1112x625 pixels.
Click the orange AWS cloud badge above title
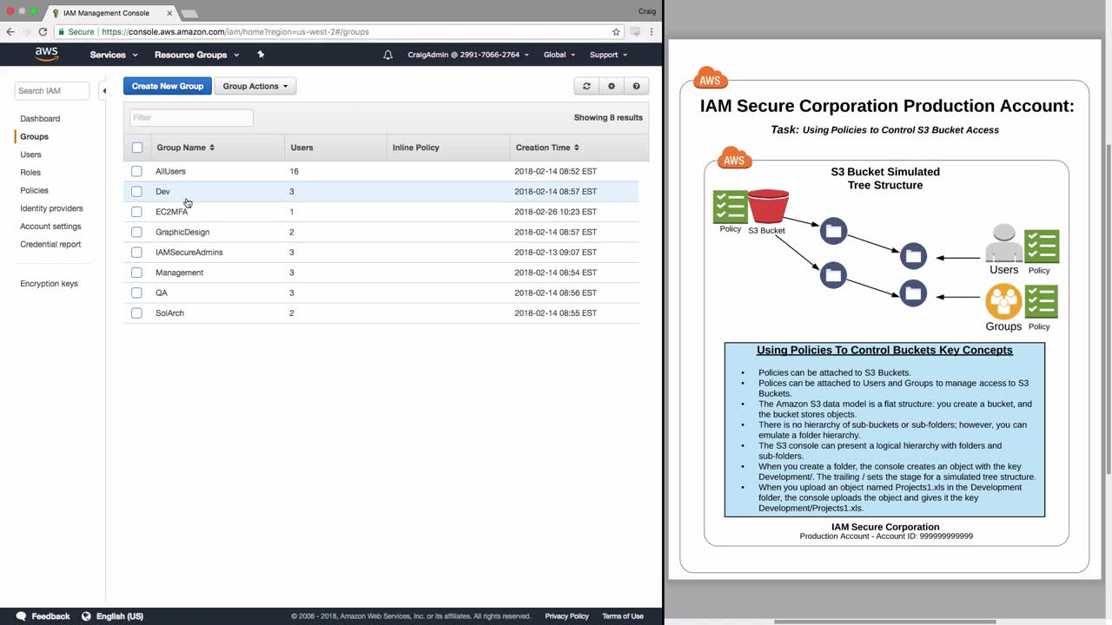(x=711, y=78)
